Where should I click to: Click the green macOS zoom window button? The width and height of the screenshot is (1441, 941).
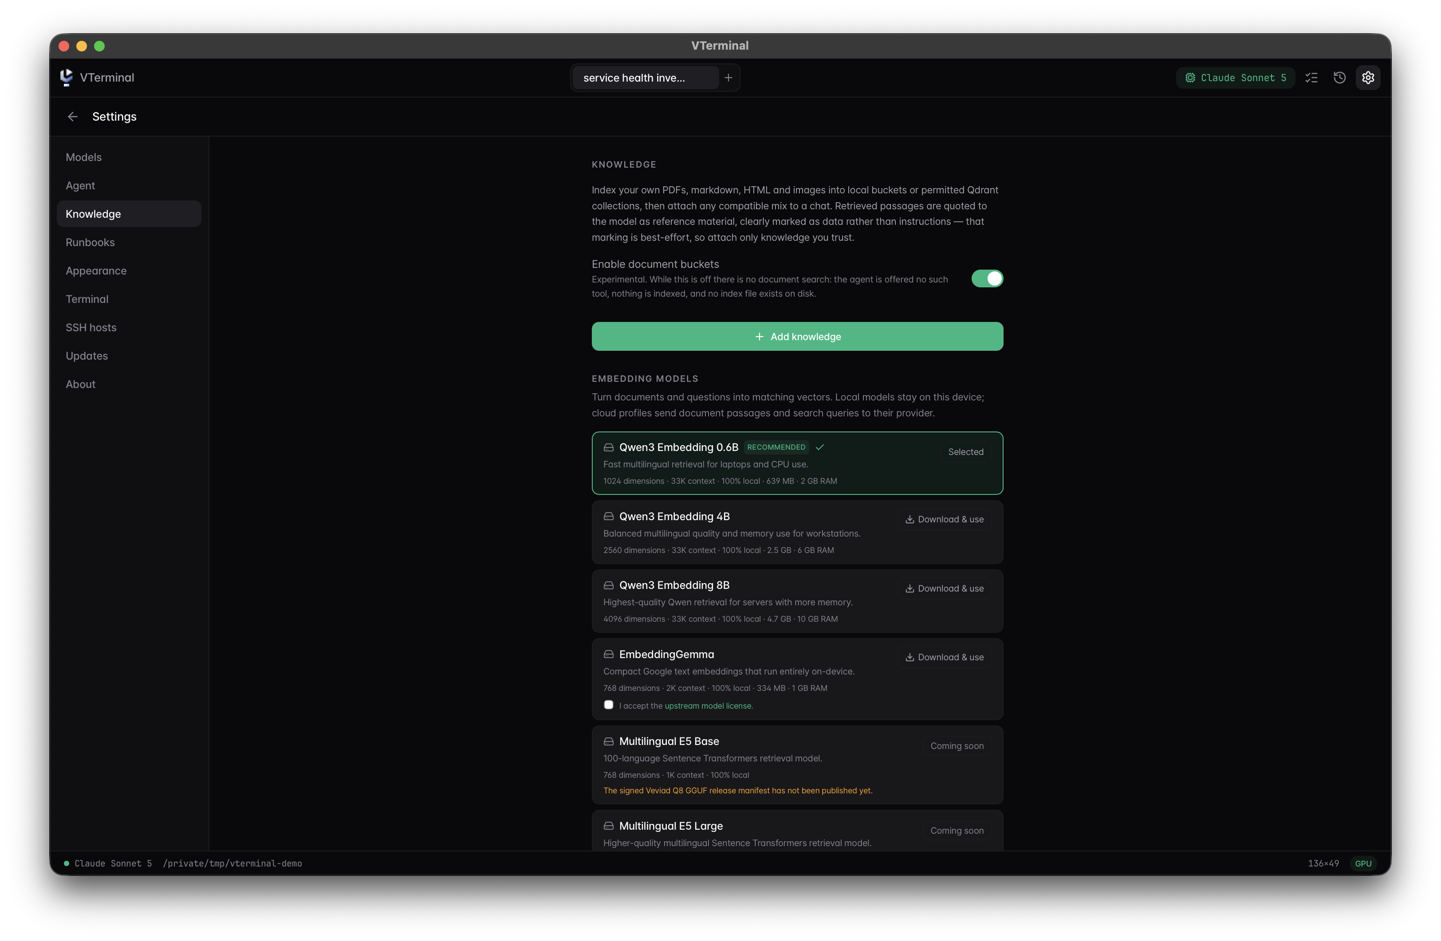click(99, 46)
